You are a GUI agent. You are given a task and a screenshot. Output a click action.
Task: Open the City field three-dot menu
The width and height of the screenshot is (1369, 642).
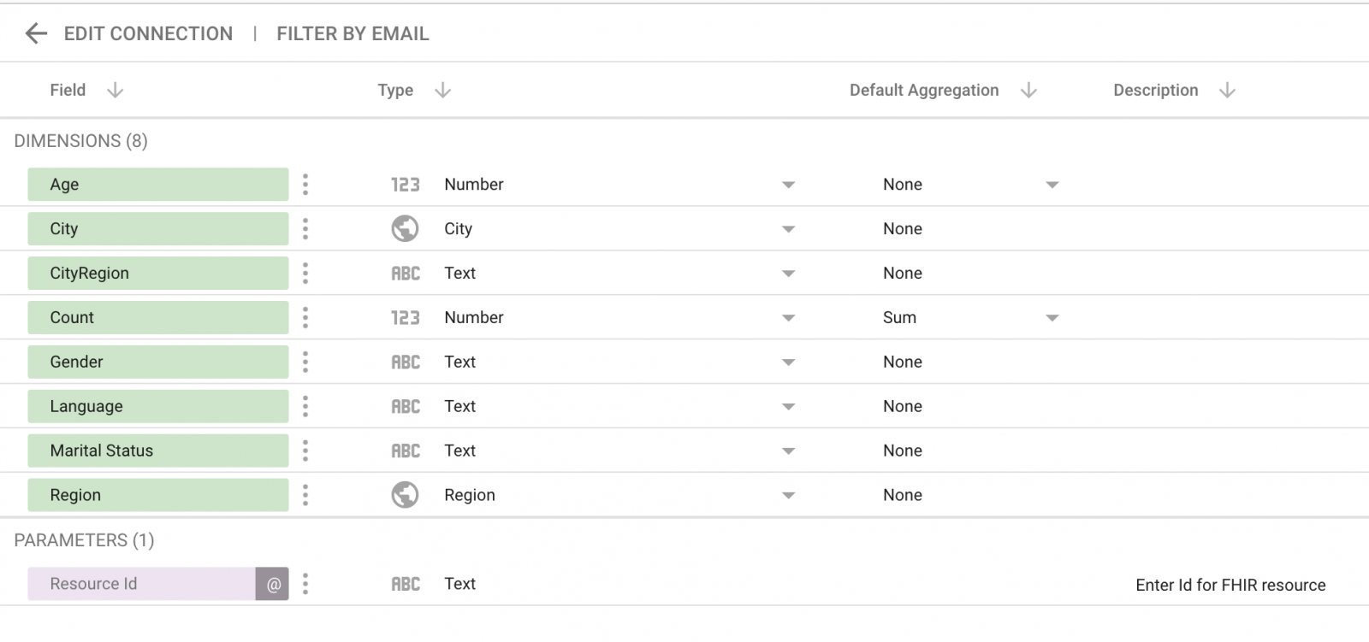coord(305,229)
